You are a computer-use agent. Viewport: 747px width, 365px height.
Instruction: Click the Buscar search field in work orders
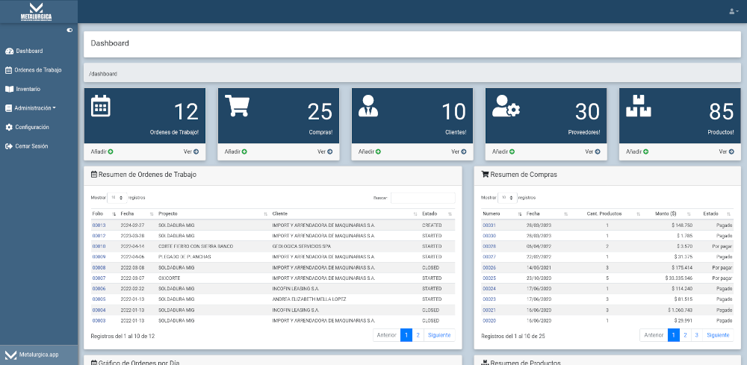point(422,198)
